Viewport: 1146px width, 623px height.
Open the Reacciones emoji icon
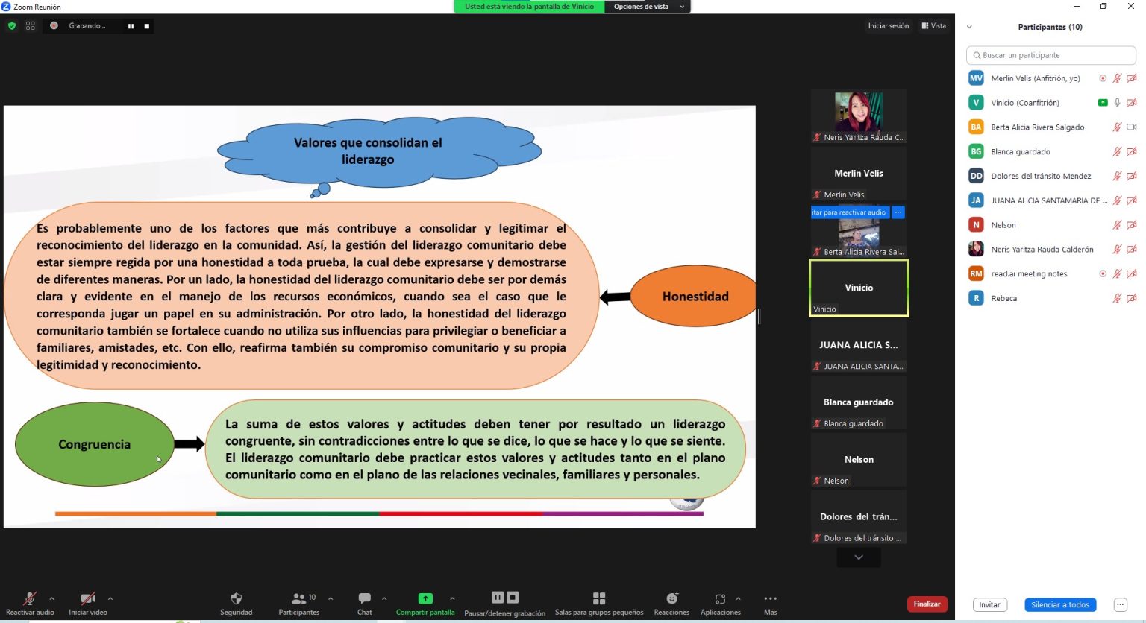671,598
